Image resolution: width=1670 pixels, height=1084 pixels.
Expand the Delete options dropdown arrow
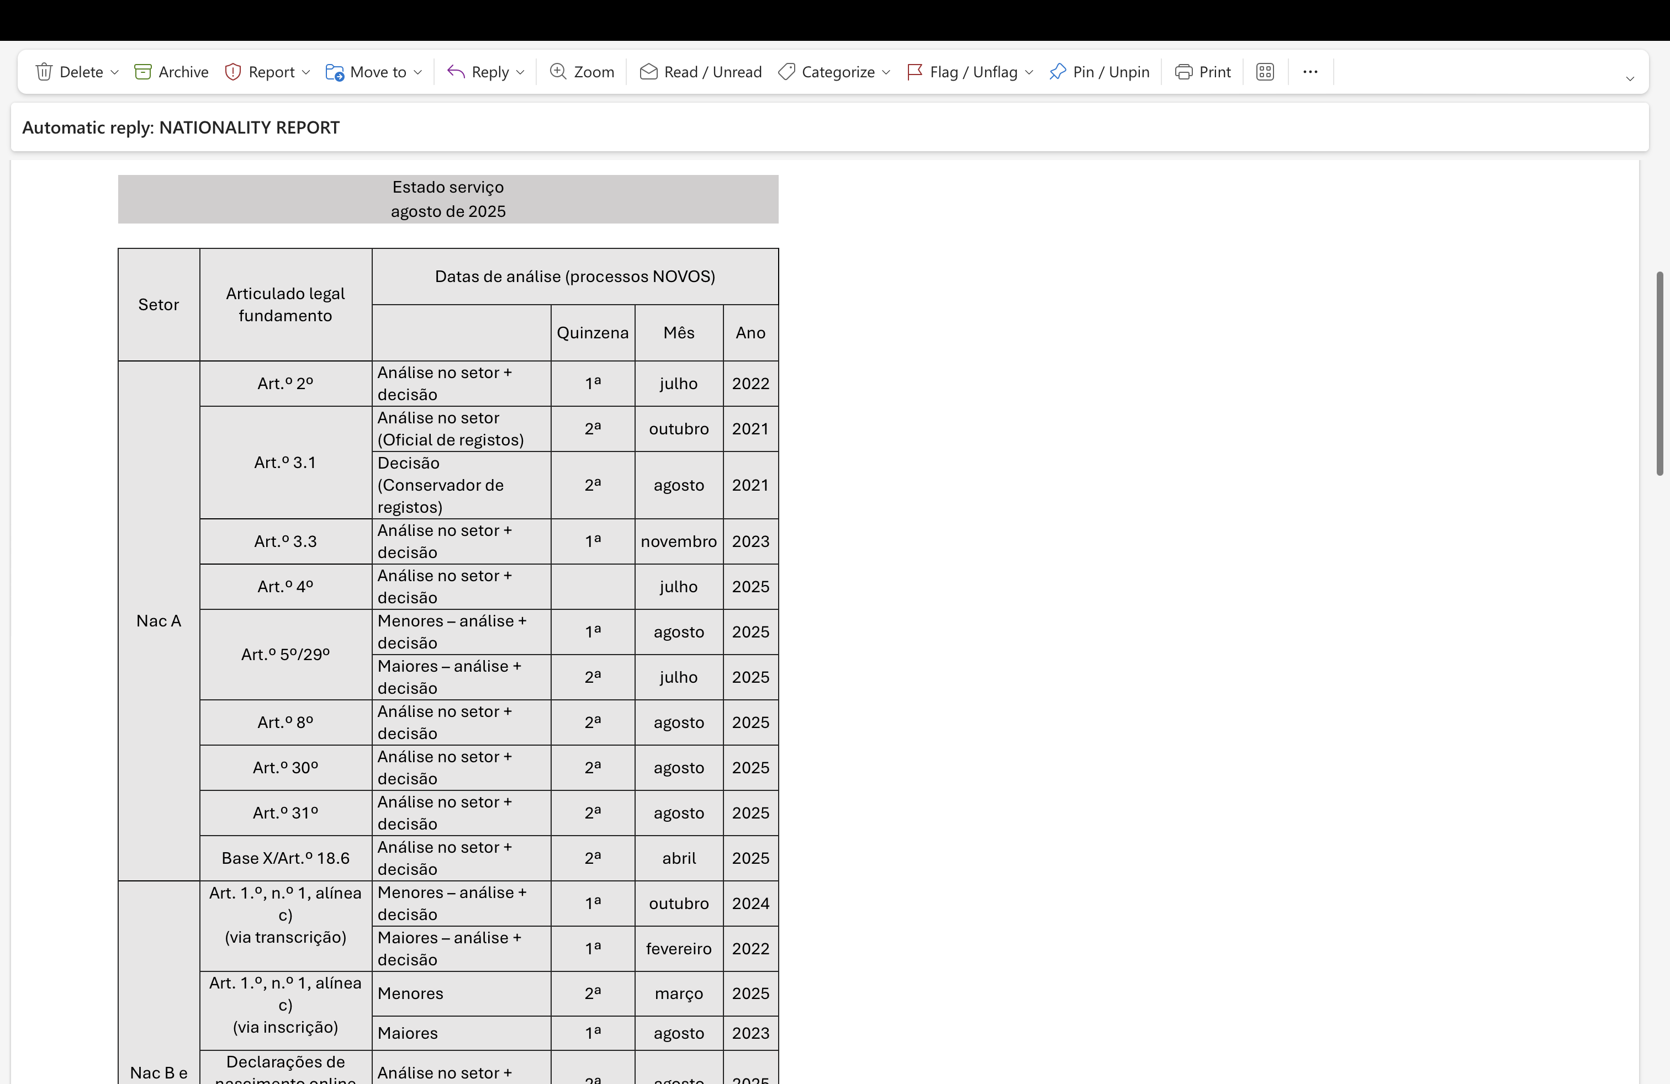(x=115, y=72)
